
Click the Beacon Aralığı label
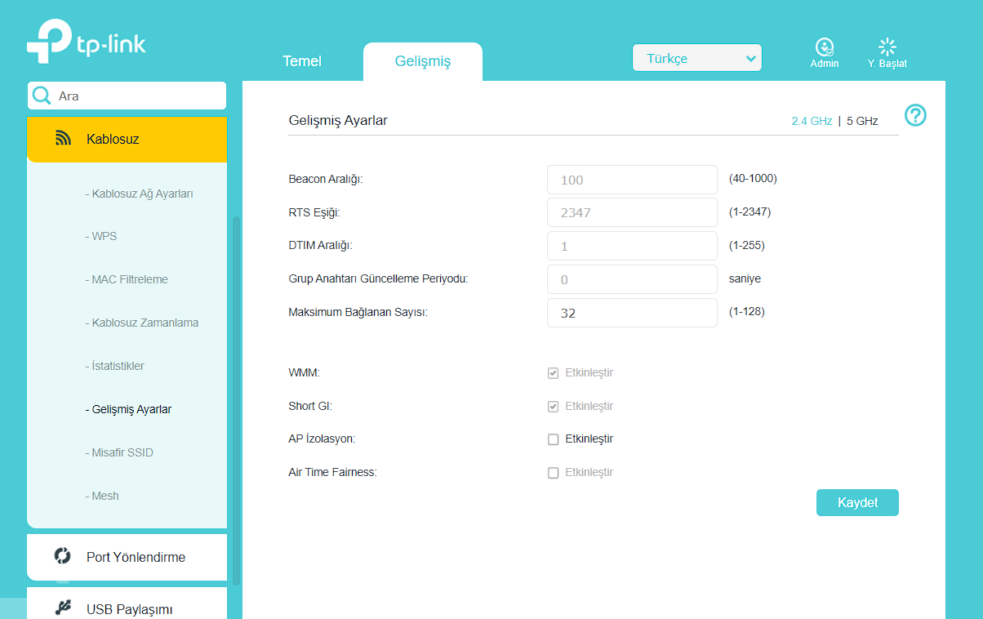325,179
